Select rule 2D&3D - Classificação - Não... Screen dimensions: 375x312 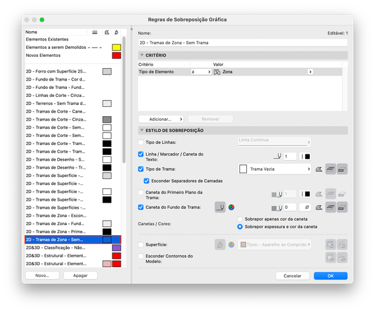click(73, 248)
